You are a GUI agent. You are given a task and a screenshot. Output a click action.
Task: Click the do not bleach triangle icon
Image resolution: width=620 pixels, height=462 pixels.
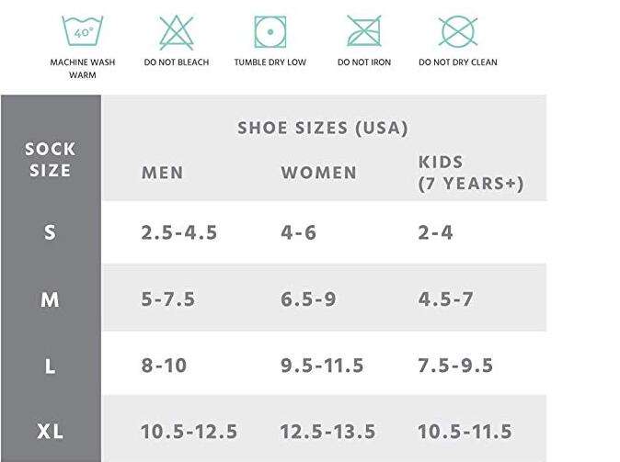[x=177, y=32]
